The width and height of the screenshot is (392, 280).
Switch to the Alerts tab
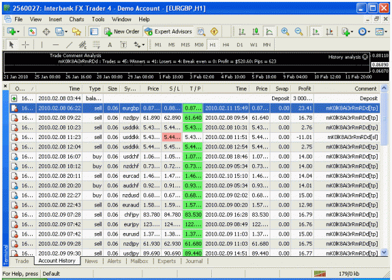tap(114, 261)
